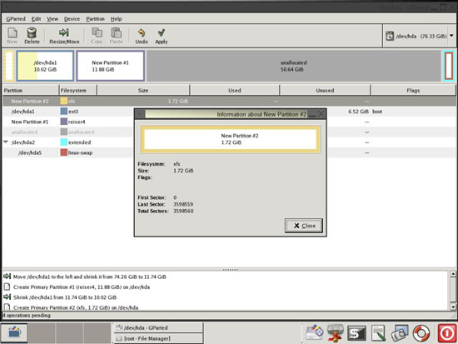458x344 pixels.
Task: Sort by Size column header
Action: click(143, 90)
